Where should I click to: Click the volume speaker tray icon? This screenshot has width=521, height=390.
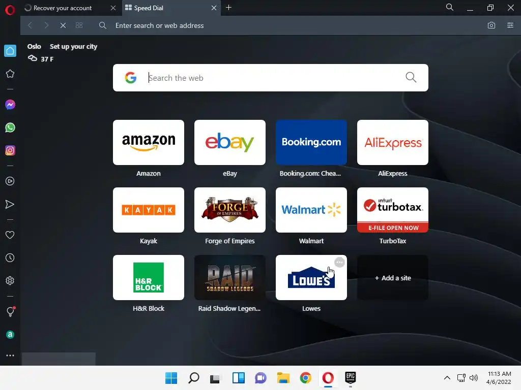[474, 378]
